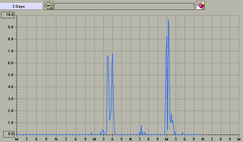Viewport: 243px width, 142px height.
Task: Click the 1.8 bump after the tallest peak
Action: (171, 113)
